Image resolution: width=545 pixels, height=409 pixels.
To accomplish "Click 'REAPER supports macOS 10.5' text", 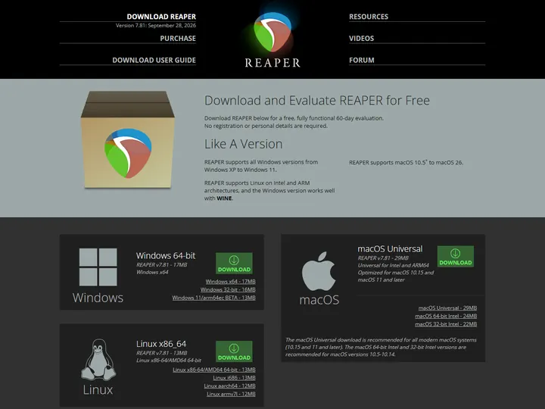I will (406, 162).
